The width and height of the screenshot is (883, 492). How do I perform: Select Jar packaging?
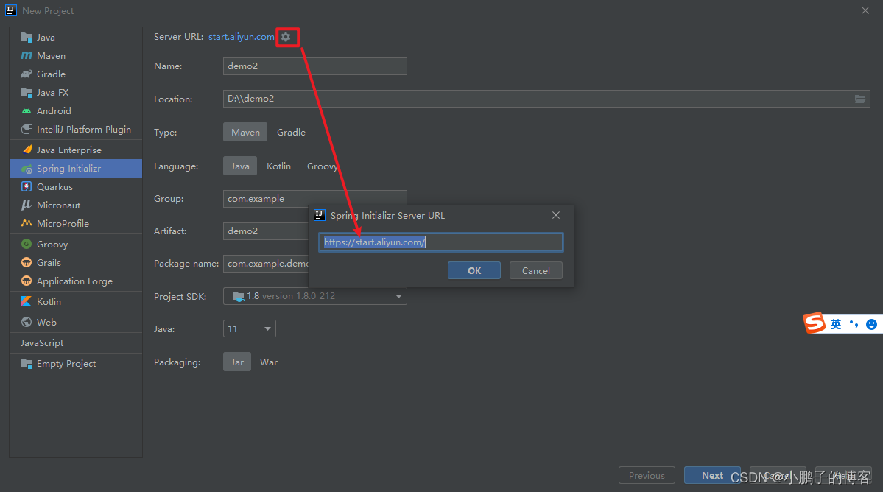pos(237,362)
